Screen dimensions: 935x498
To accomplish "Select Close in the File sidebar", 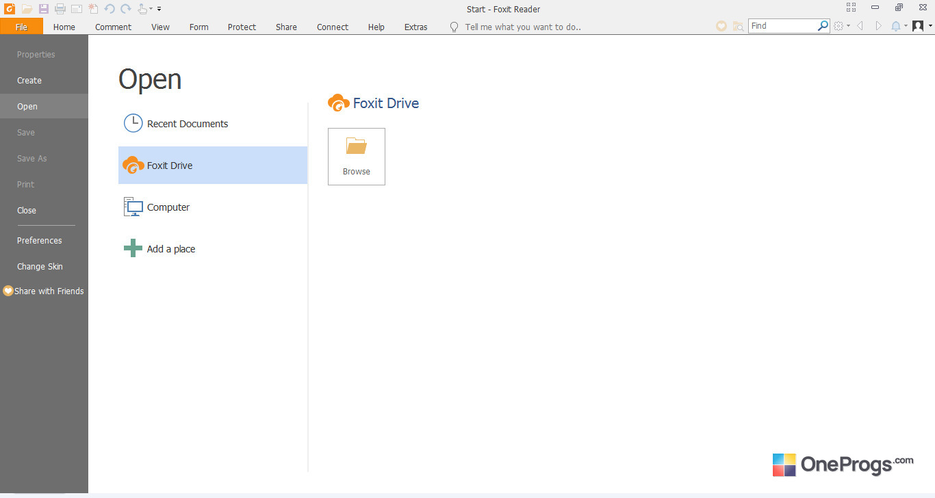I will click(x=44, y=211).
